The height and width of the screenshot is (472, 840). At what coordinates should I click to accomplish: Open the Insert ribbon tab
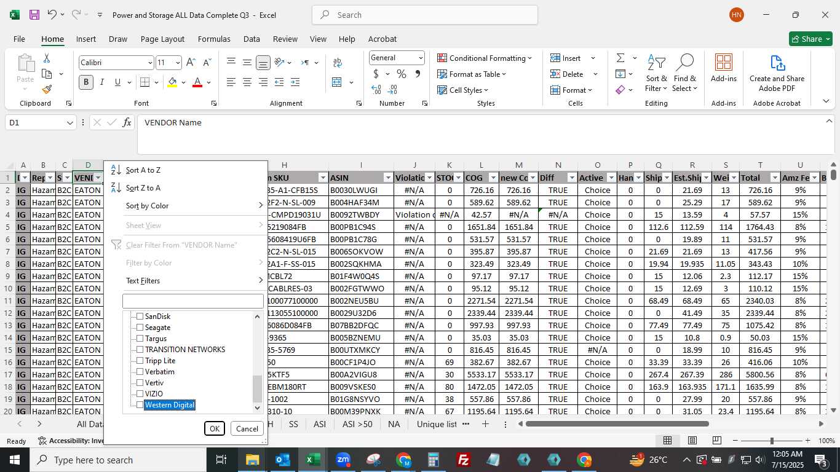coord(86,39)
